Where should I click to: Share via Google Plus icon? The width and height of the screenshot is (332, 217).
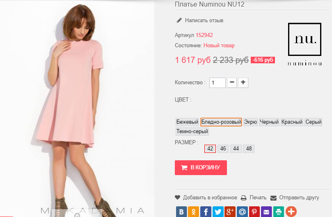[x=230, y=212]
